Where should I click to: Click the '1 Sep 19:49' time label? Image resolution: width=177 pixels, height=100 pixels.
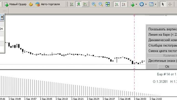(15, 99)
